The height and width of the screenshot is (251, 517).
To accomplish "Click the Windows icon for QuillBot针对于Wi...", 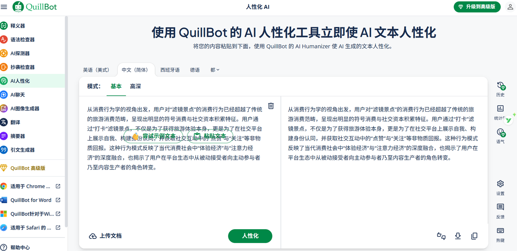I will 4,214.
